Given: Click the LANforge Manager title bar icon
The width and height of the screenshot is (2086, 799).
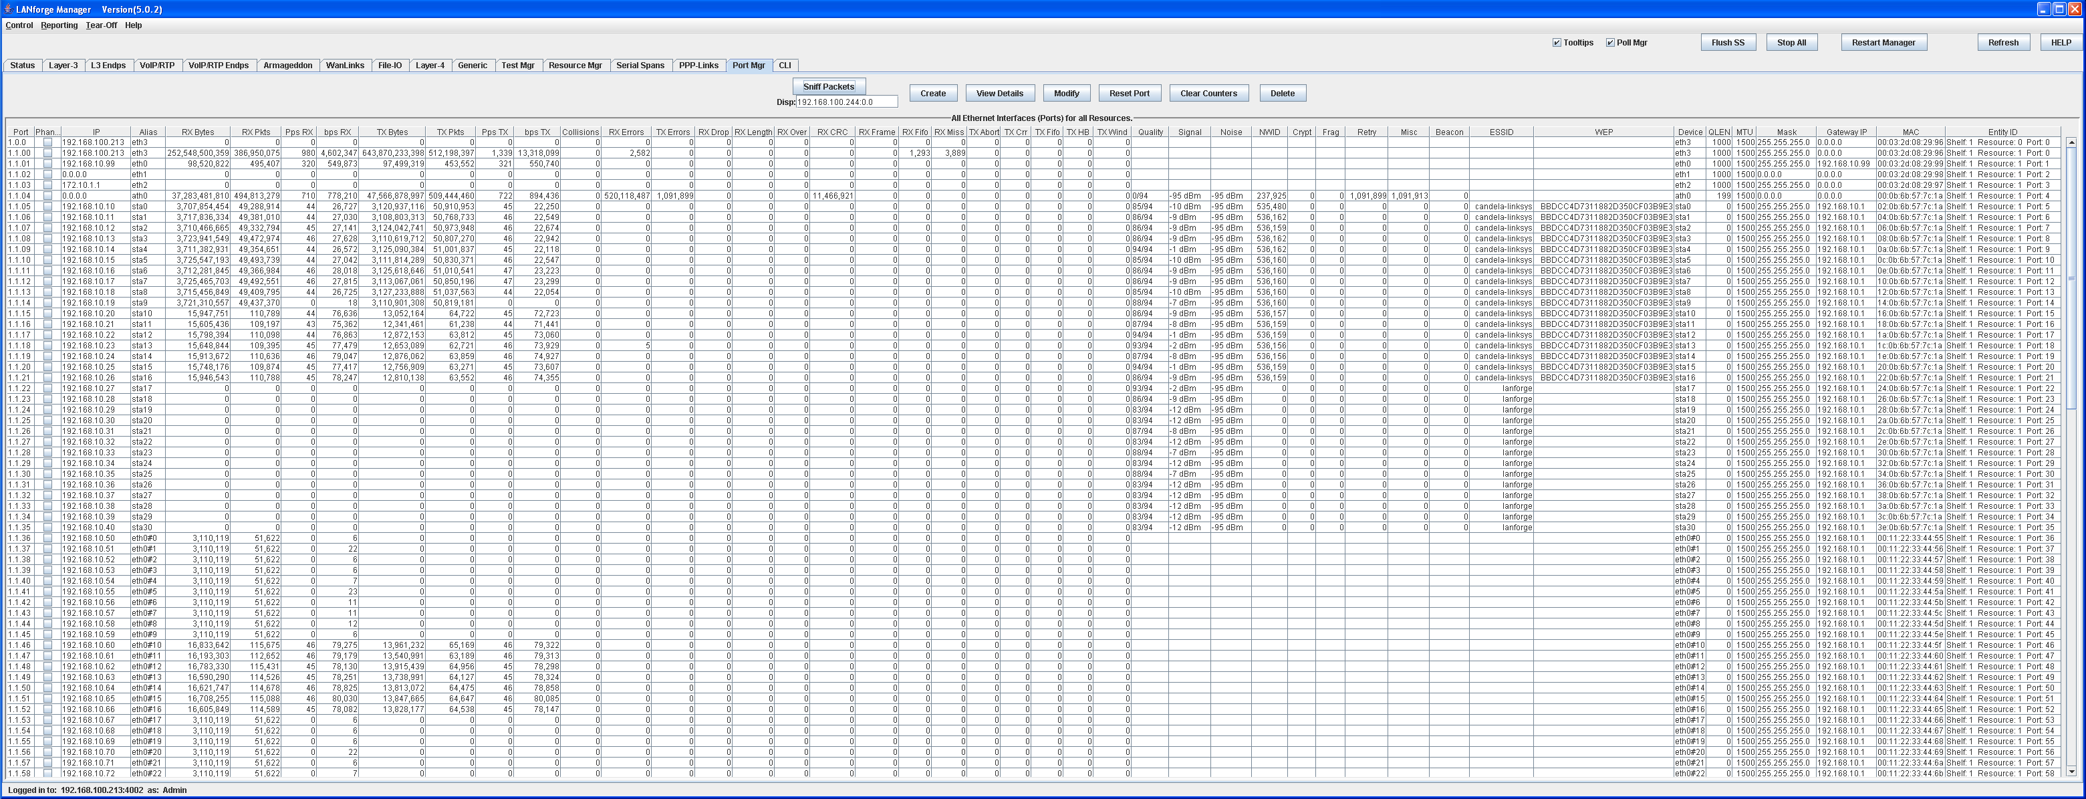Looking at the screenshot, I should [8, 9].
